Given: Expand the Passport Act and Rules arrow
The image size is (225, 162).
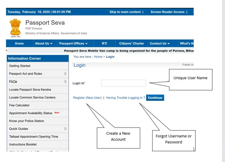Looking at the screenshot, I should coord(66,74).
